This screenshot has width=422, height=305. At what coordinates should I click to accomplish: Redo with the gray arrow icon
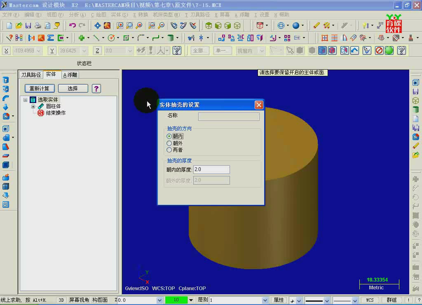[82, 26]
